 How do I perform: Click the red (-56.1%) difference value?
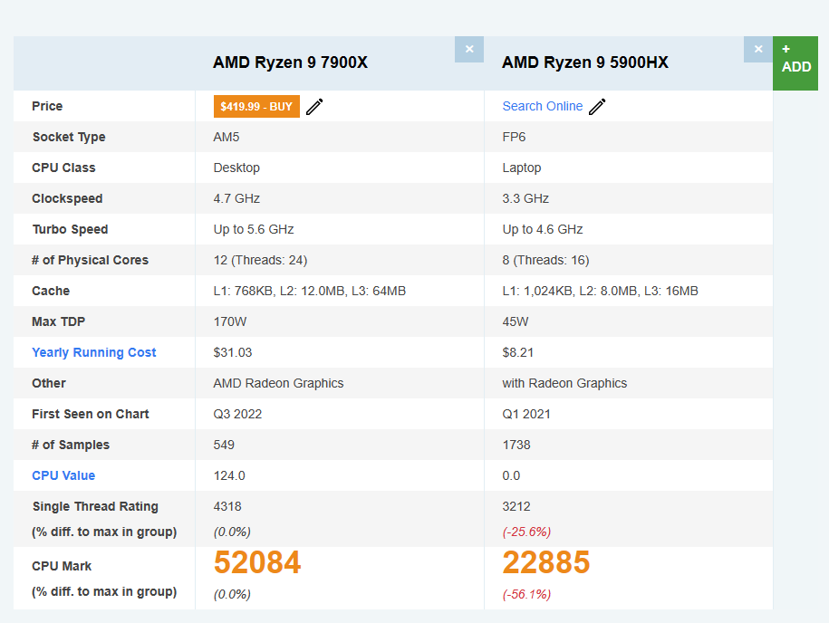[x=526, y=594]
